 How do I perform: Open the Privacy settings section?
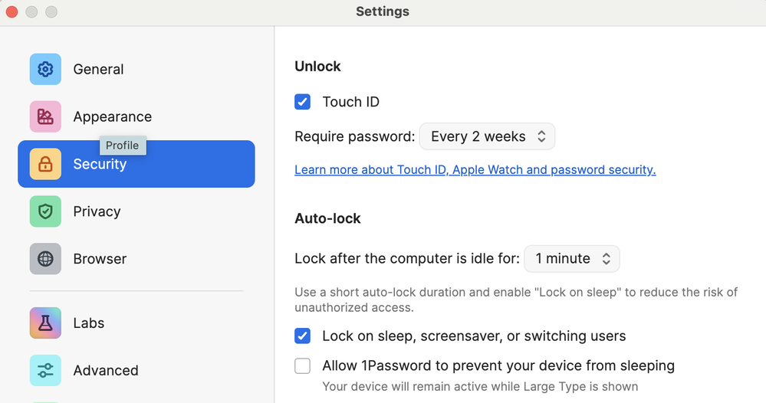[97, 211]
